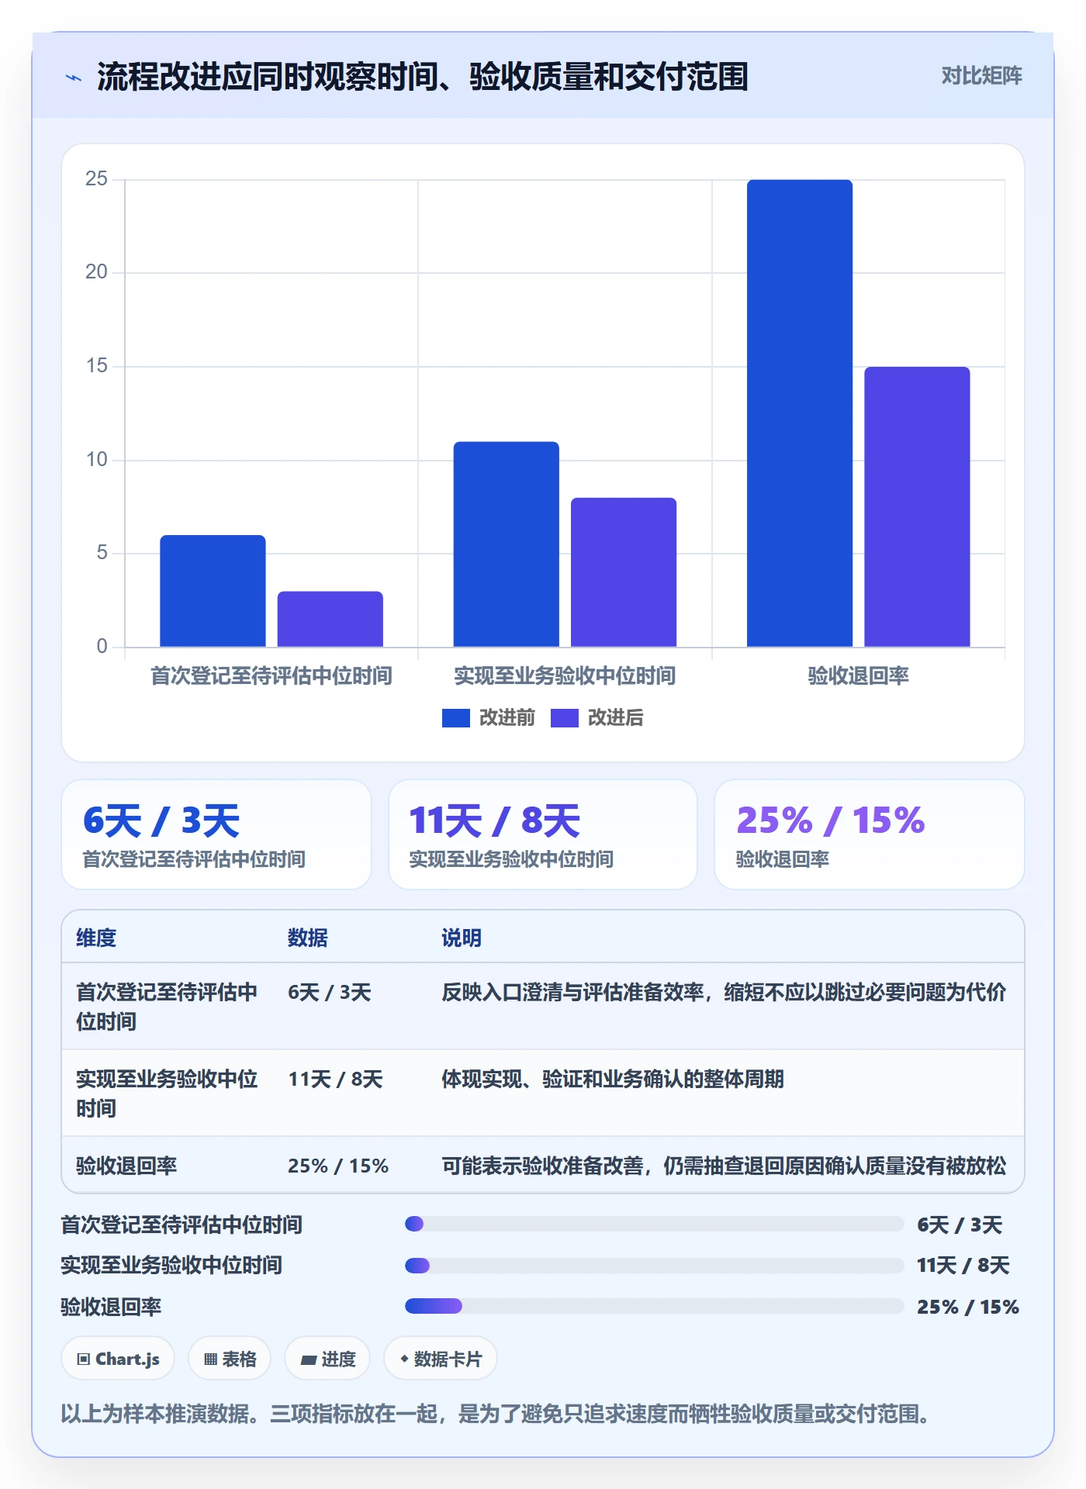
Task: Select the 表格 chip
Action: [x=230, y=1359]
